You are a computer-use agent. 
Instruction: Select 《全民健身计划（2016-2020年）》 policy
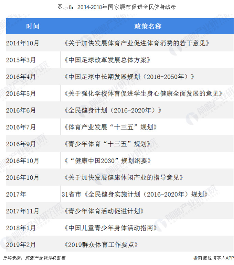113,110
